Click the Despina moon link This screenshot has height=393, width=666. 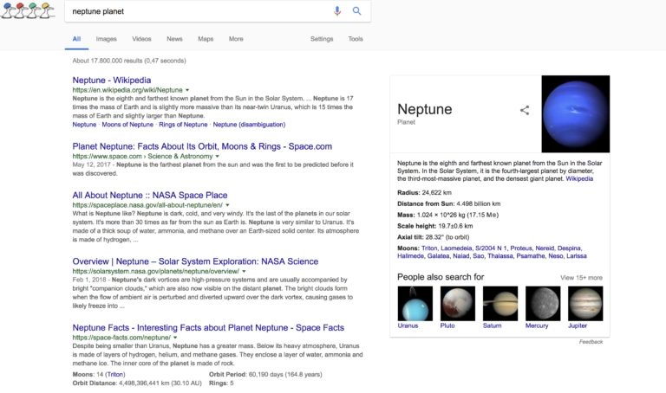[x=569, y=248]
